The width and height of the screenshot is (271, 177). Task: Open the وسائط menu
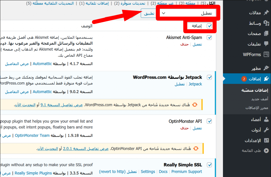tap(255, 23)
